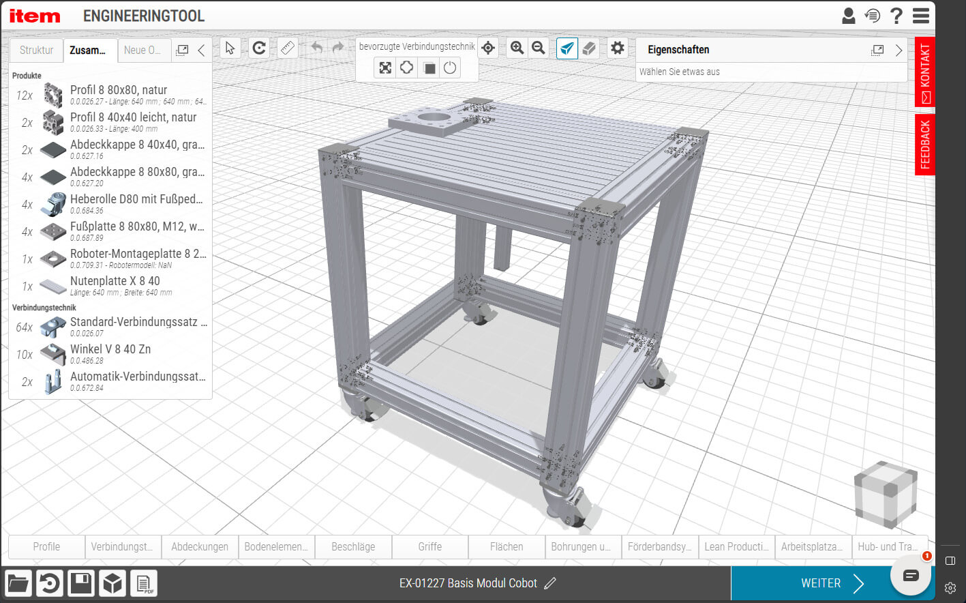966x603 pixels.
Task: Open the hamburger main menu
Action: click(x=921, y=16)
